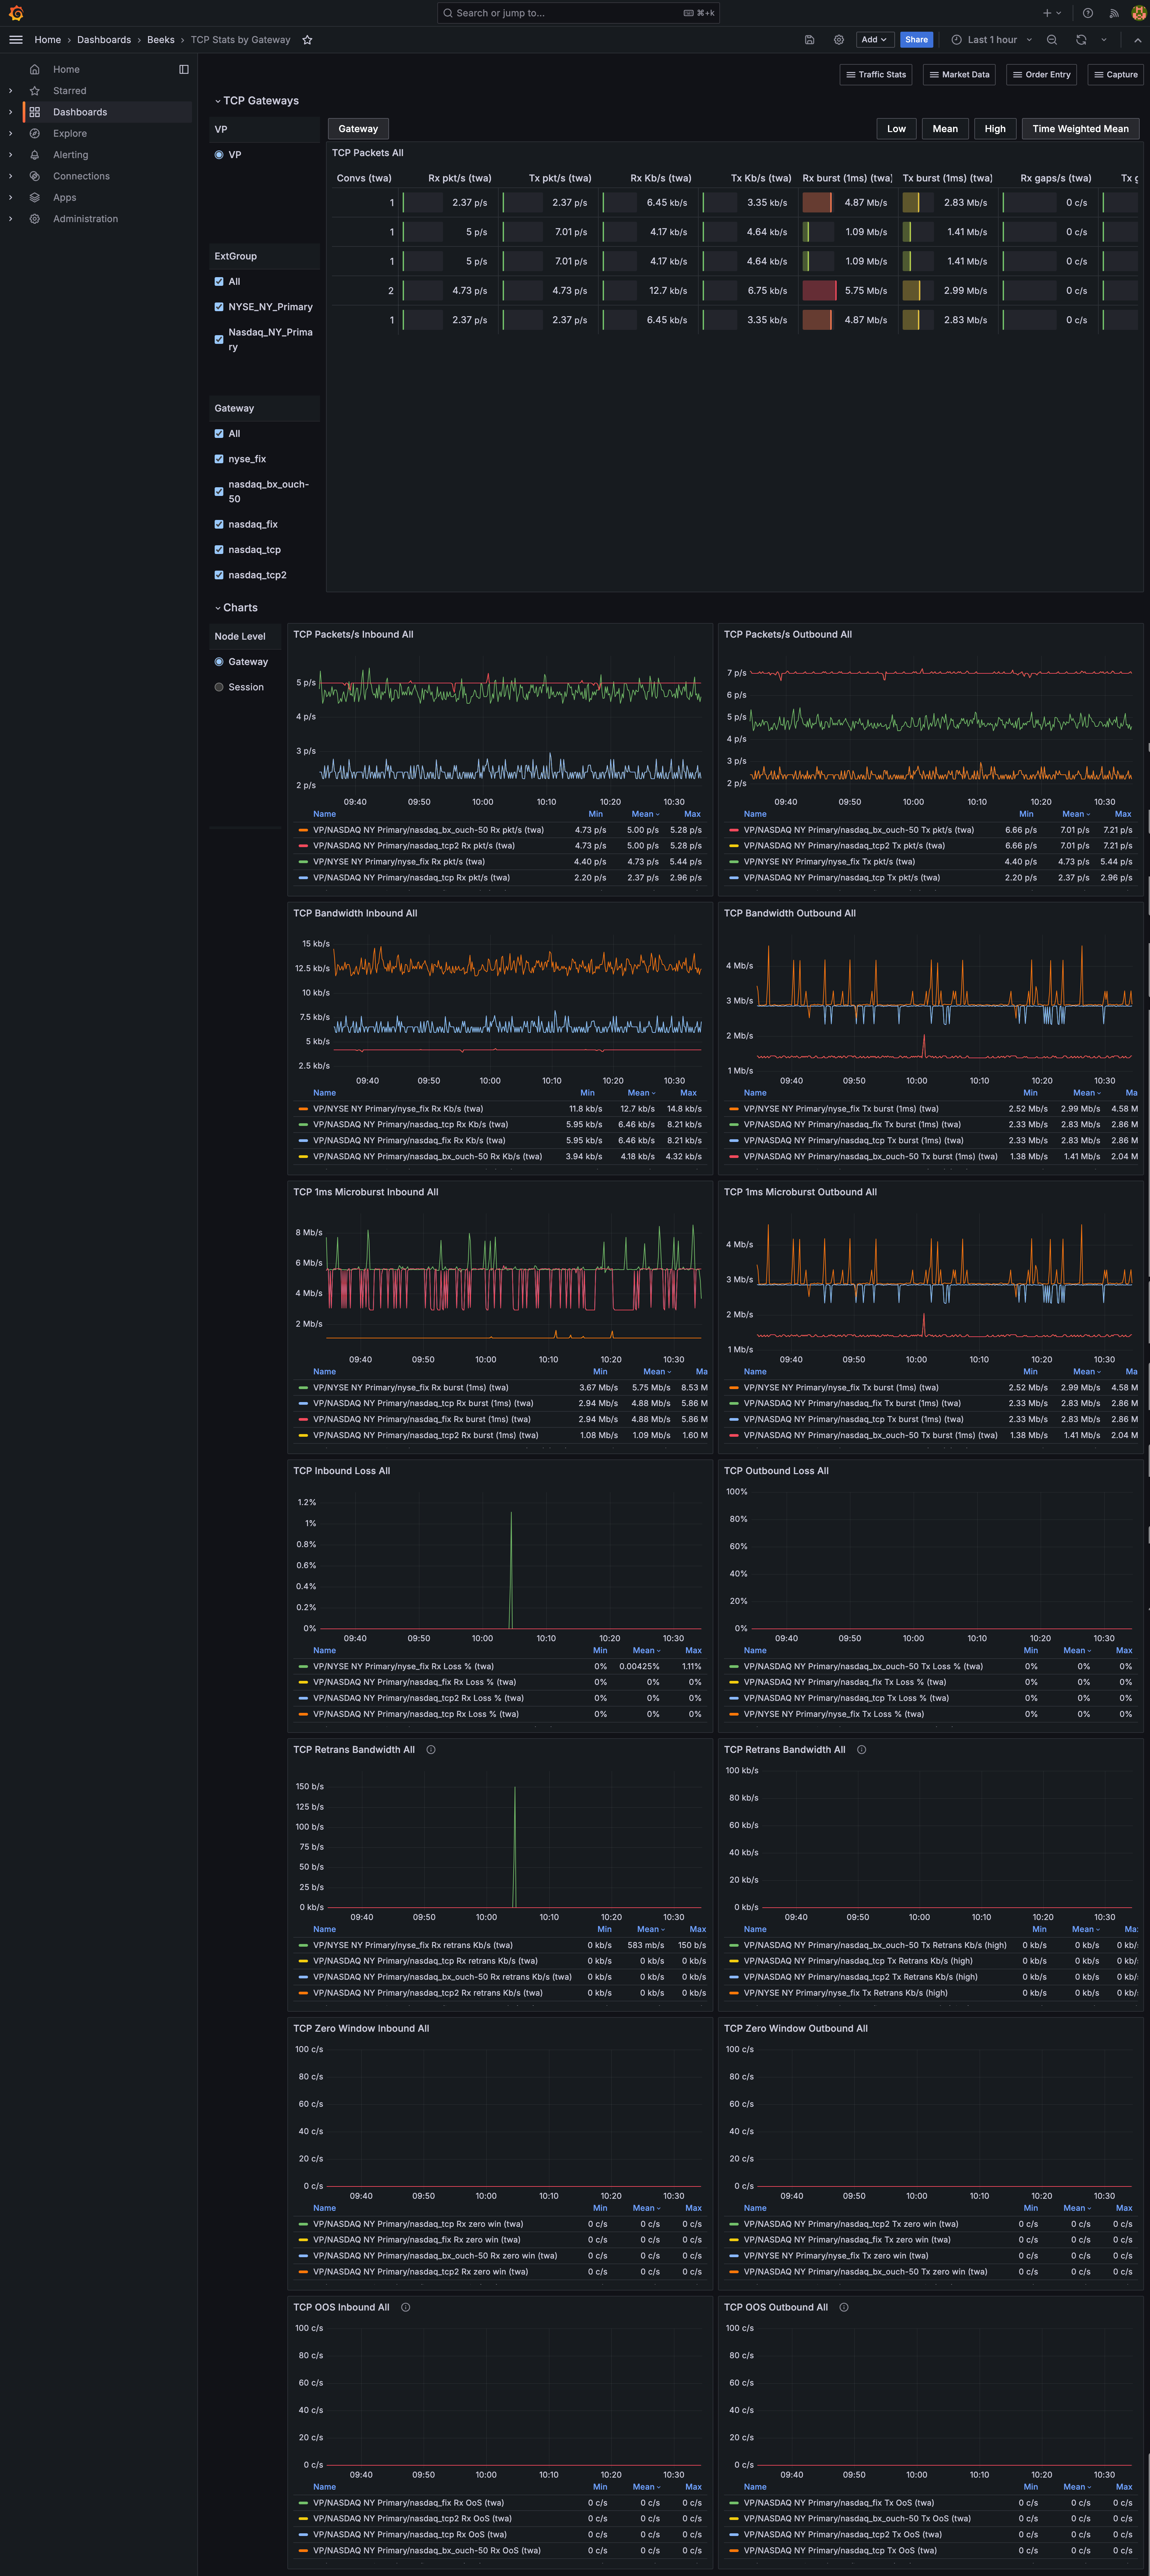Select Session node level radio
This screenshot has width=1150, height=2576.
coord(219,687)
